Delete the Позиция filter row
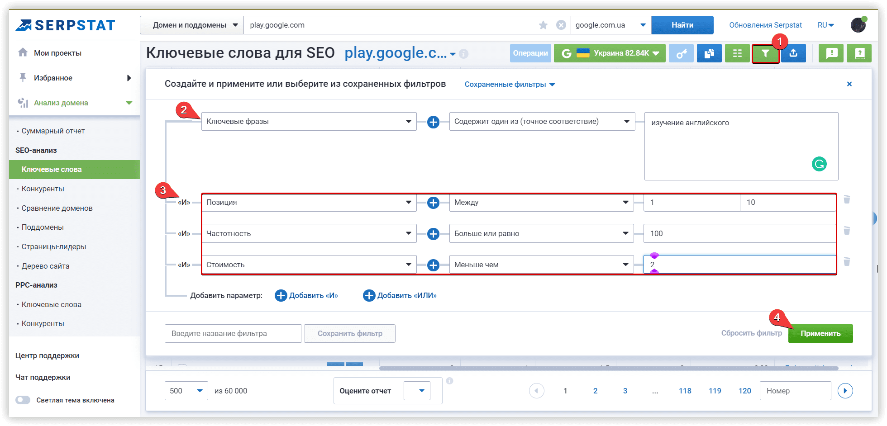This screenshot has width=887, height=426. click(x=847, y=199)
